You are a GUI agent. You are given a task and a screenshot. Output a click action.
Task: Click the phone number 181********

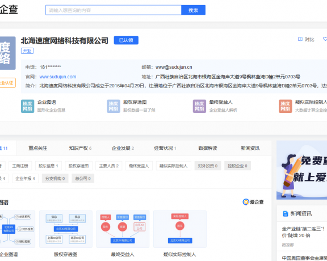tap(51, 67)
